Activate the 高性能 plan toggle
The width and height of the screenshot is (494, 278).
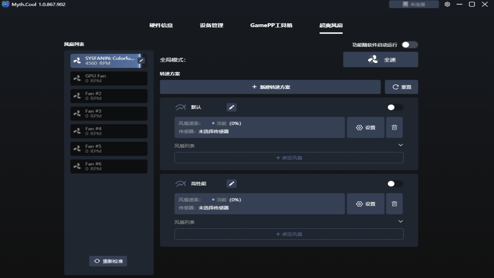click(x=395, y=184)
